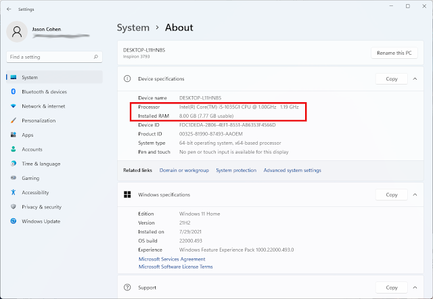Open Personalization settings
Screen dimensions: 433x299
pyautogui.click(x=54, y=120)
